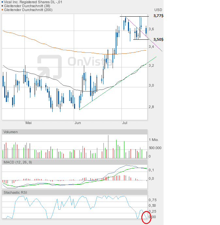Click the 0,75 Stochastic RSI axis label
This screenshot has height=225, width=220.
point(153,200)
